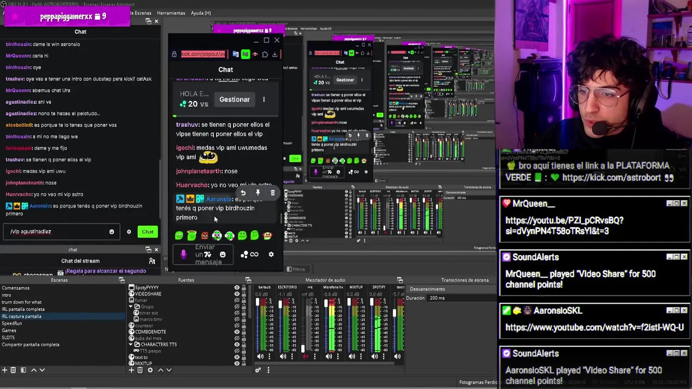Open barsub channel options menu

[x=269, y=357]
